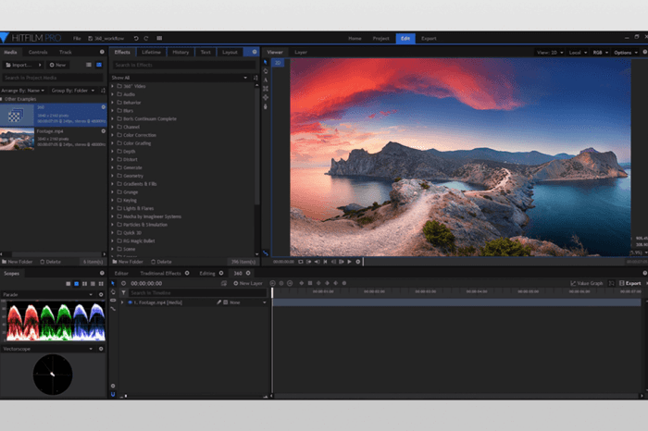
Task: Toggle the 2D view mode button
Action: pyautogui.click(x=278, y=63)
